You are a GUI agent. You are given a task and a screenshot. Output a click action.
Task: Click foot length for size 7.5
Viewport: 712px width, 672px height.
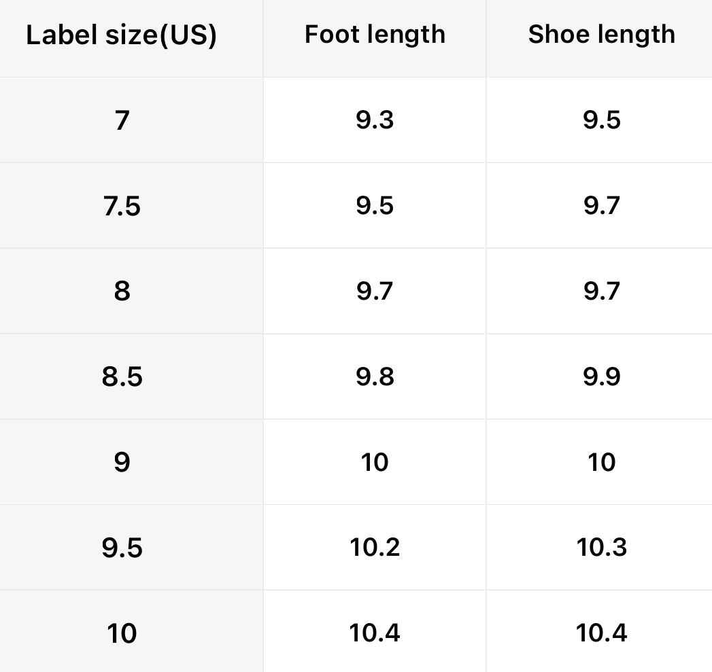pos(375,206)
